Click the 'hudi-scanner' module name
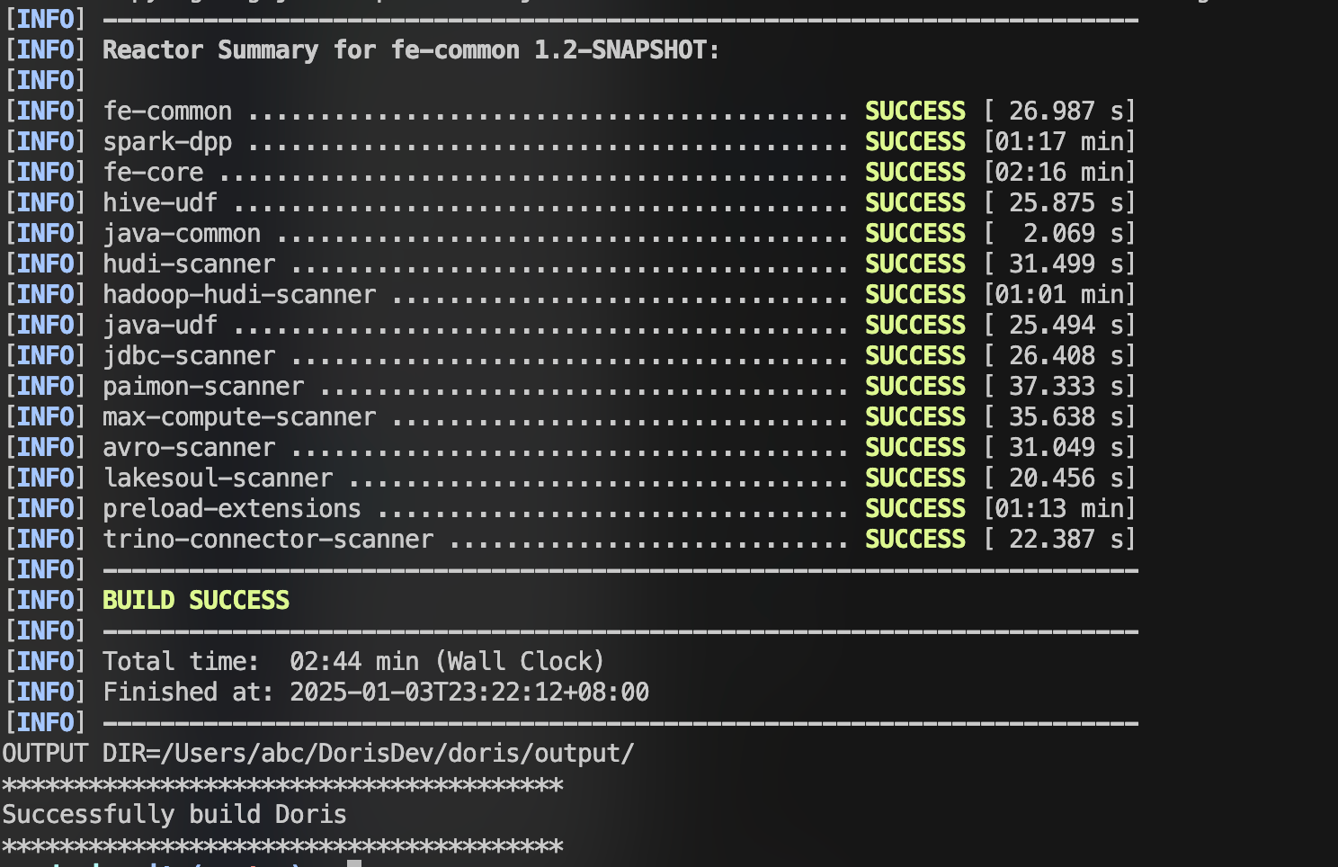The width and height of the screenshot is (1338, 867). (189, 264)
